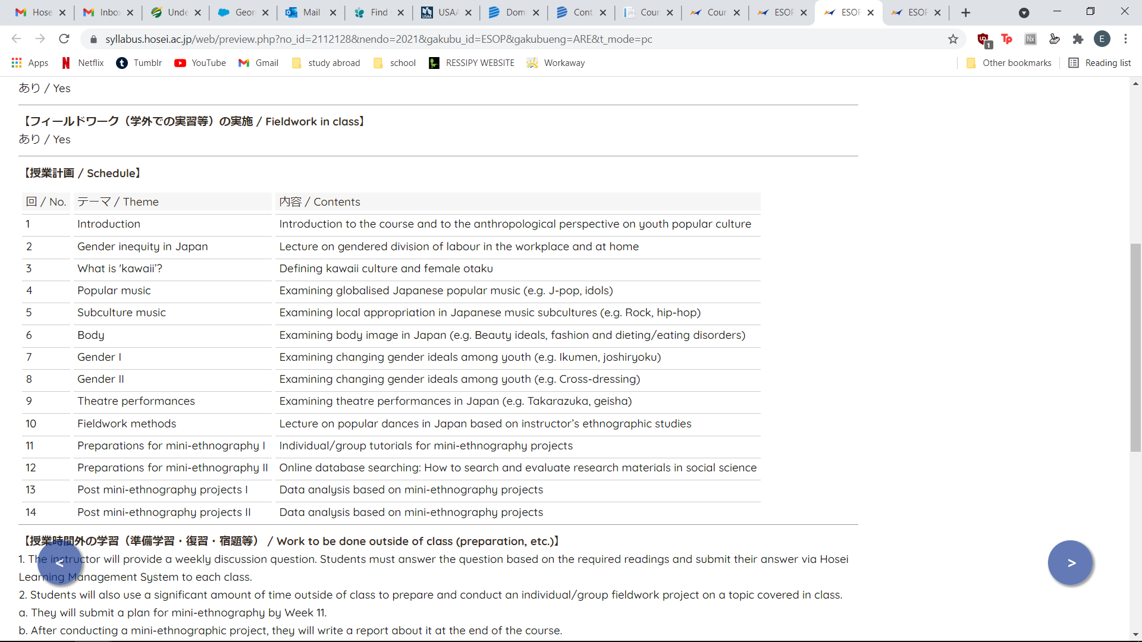Open the tab search dropdown arrow
Viewport: 1142px width, 642px height.
click(1024, 12)
